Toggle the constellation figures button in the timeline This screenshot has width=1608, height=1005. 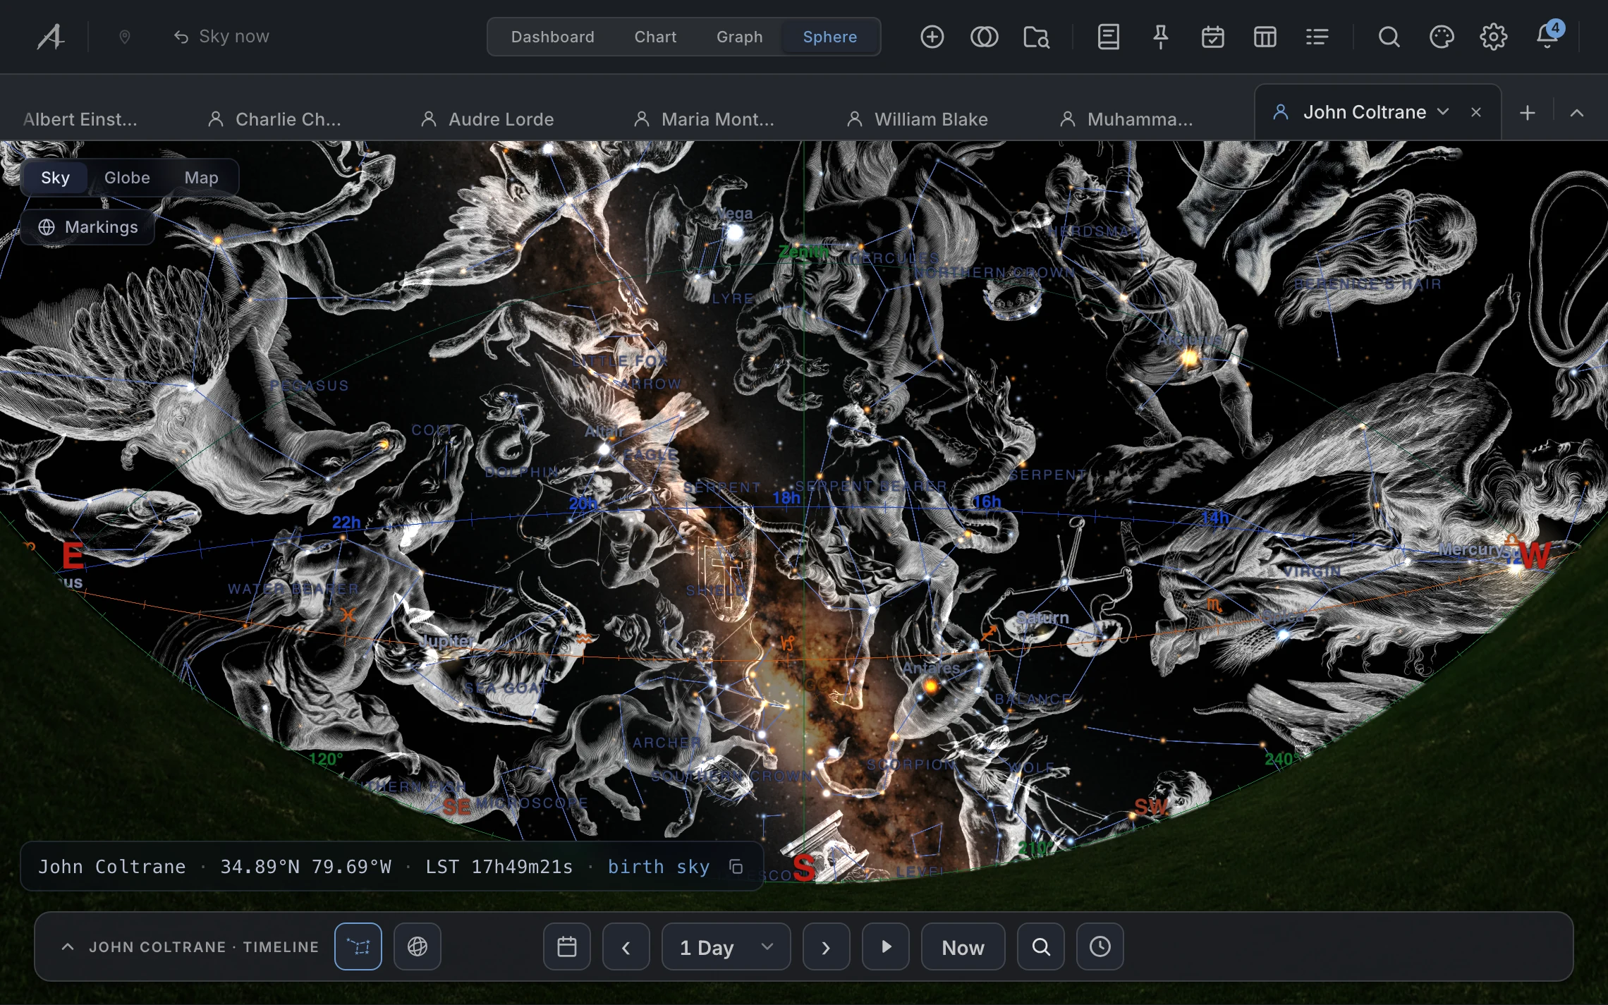[x=358, y=946]
